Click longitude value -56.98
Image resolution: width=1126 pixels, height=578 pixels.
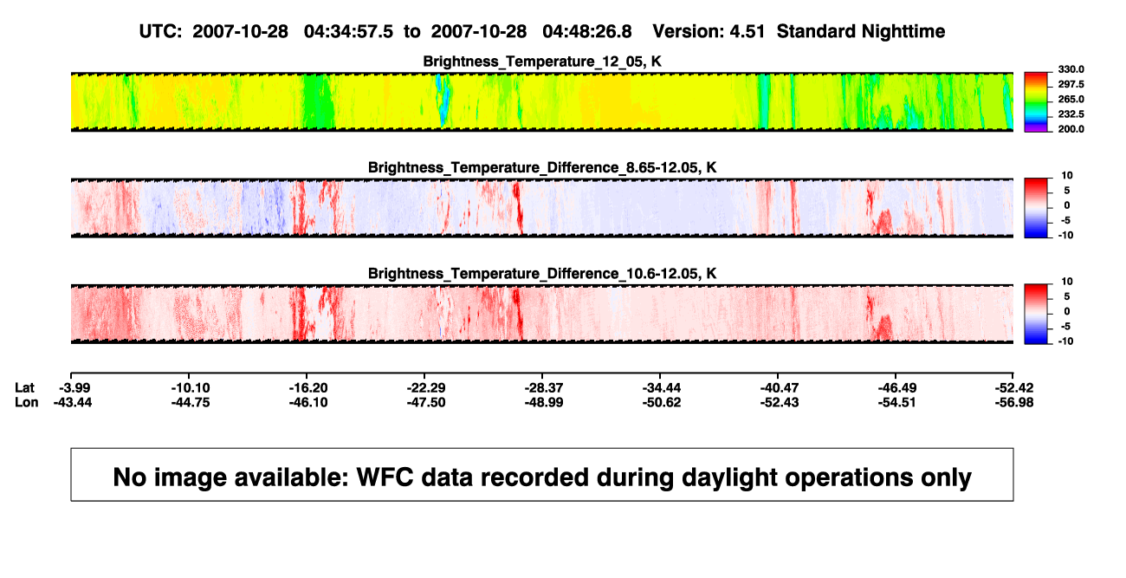[1013, 402]
